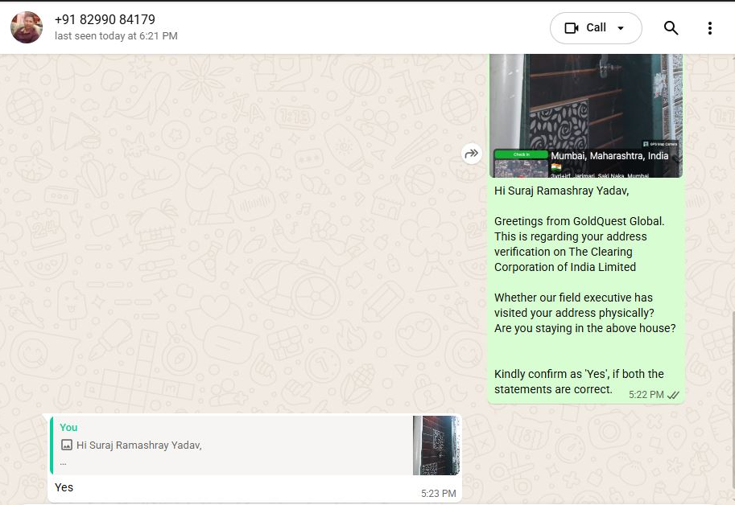Image resolution: width=735 pixels, height=505 pixels.
Task: Click 'Greetings from GoldQuest Global.' text
Action: click(x=579, y=221)
